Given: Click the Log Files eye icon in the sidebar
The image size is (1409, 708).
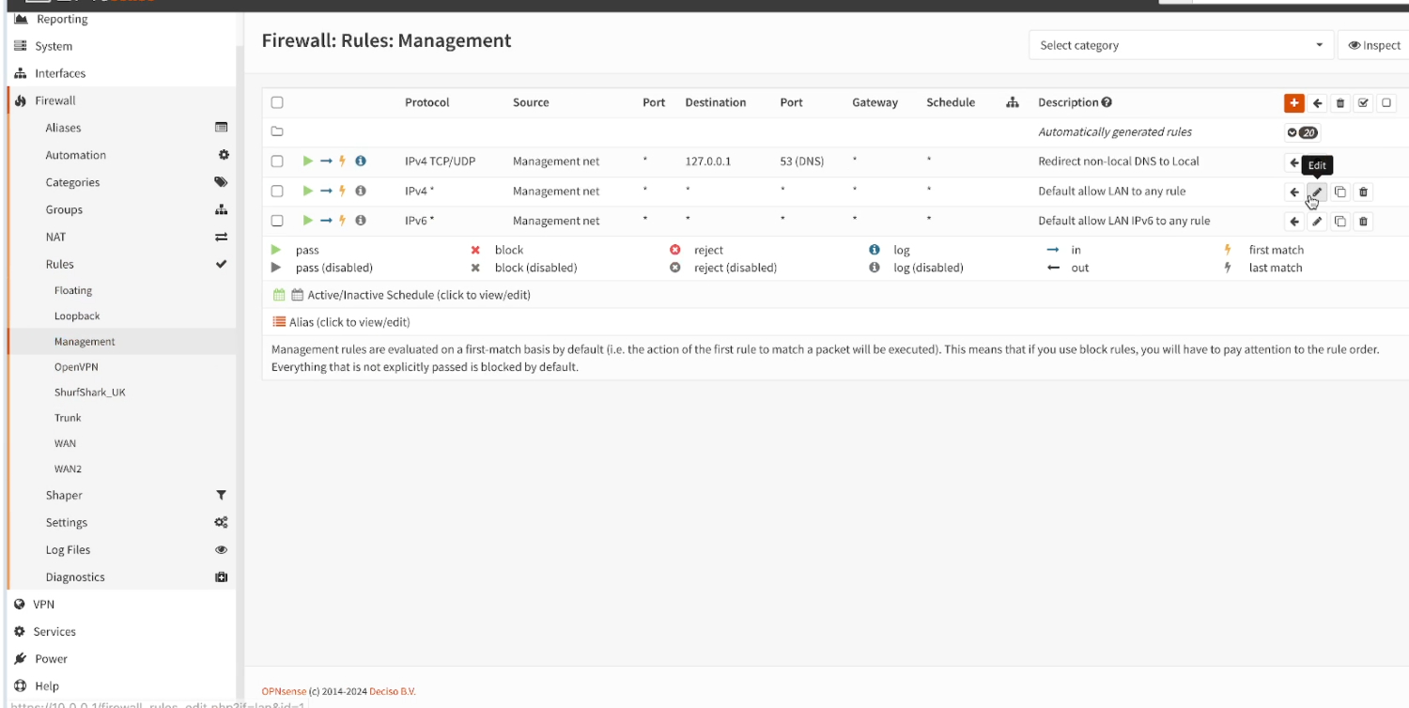Looking at the screenshot, I should click(x=222, y=549).
